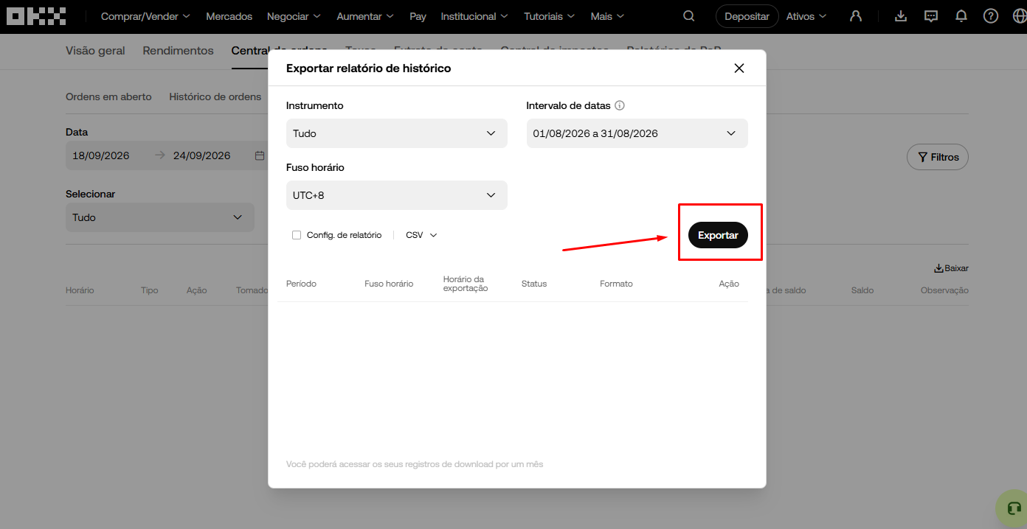
Task: Switch to the Visão geral tab
Action: 95,51
